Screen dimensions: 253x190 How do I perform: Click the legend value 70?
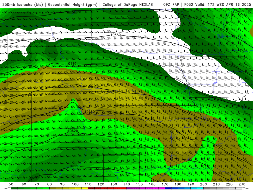click(x=37, y=184)
